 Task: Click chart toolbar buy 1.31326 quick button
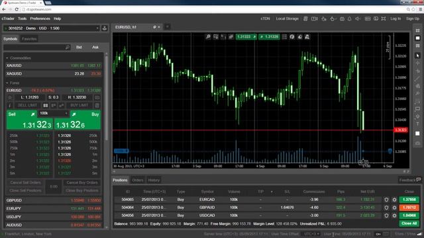269,37
